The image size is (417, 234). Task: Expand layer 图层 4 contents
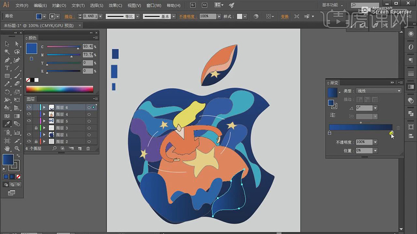click(44, 114)
